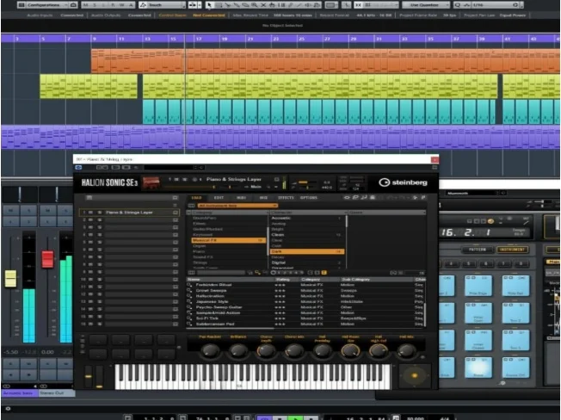Image resolution: width=561 pixels, height=420 pixels.
Task: Click the Brilliance quick control knob
Action: click(x=238, y=352)
